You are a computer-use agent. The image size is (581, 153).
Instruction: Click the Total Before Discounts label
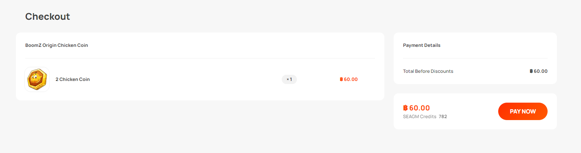click(x=428, y=71)
